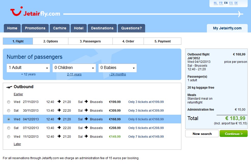251x164 pixels.
Task: Click the 27/11/2013 date
Action: click(31, 102)
